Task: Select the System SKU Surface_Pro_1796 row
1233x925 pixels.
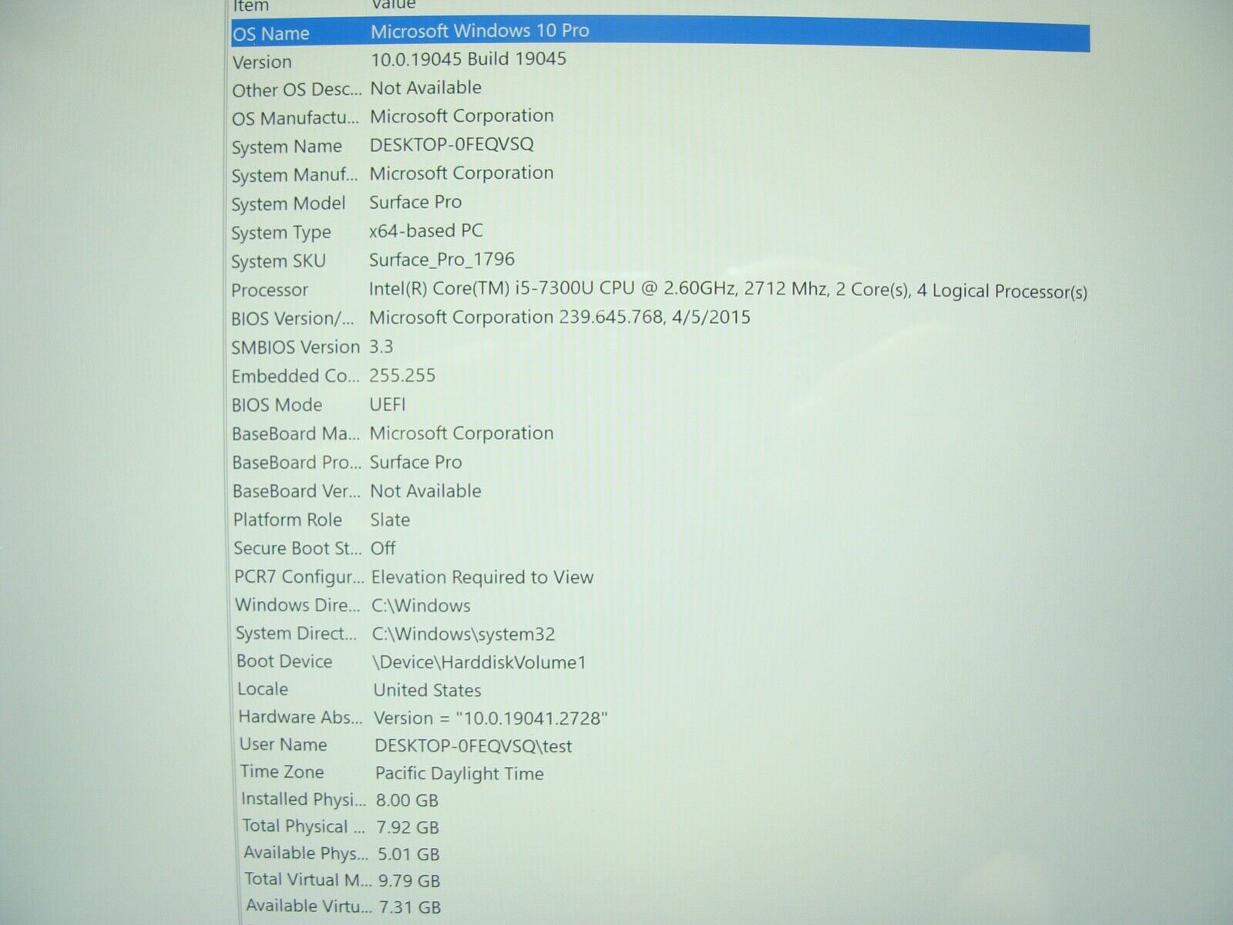Action: pyautogui.click(x=660, y=261)
